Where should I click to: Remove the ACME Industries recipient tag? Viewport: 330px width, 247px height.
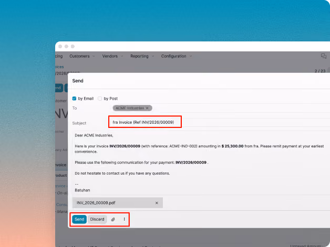[x=147, y=108]
